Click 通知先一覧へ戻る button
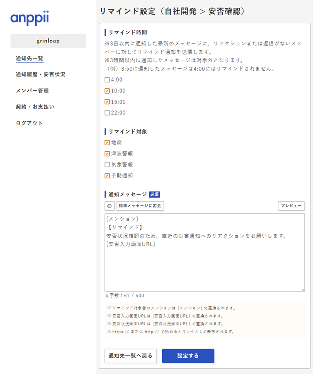This screenshot has height=374, width=313. tap(131, 356)
